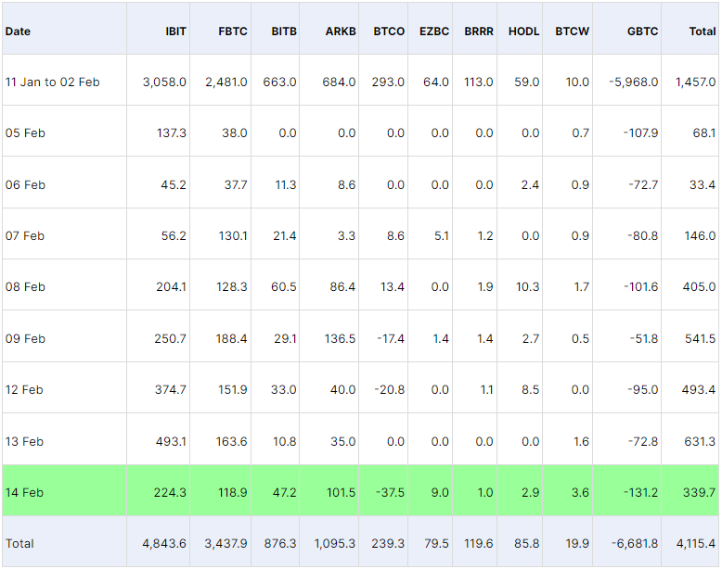Click the total value 1,457.0
Screen dimensions: 722x569
695,82
